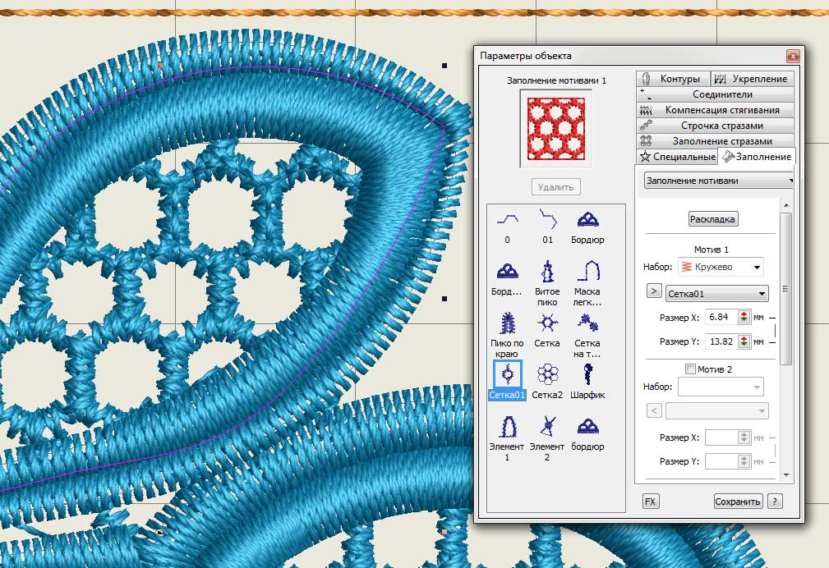Pick the Маска легк... motif icon
829x568 pixels.
coord(587,272)
